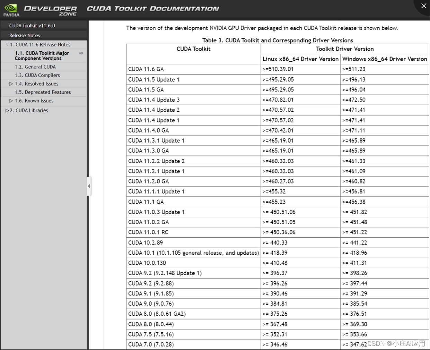Select the CUDA 11.3.0 GA cell
Screen dimensions: 430x350
click(194, 151)
